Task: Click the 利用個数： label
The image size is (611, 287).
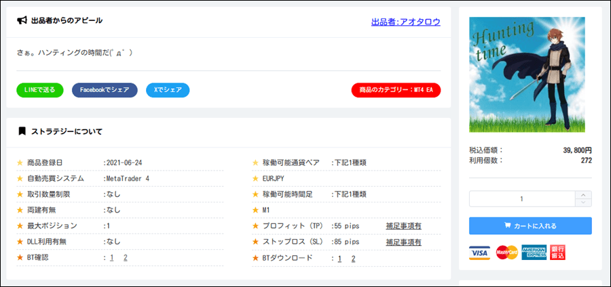Action: pos(486,160)
